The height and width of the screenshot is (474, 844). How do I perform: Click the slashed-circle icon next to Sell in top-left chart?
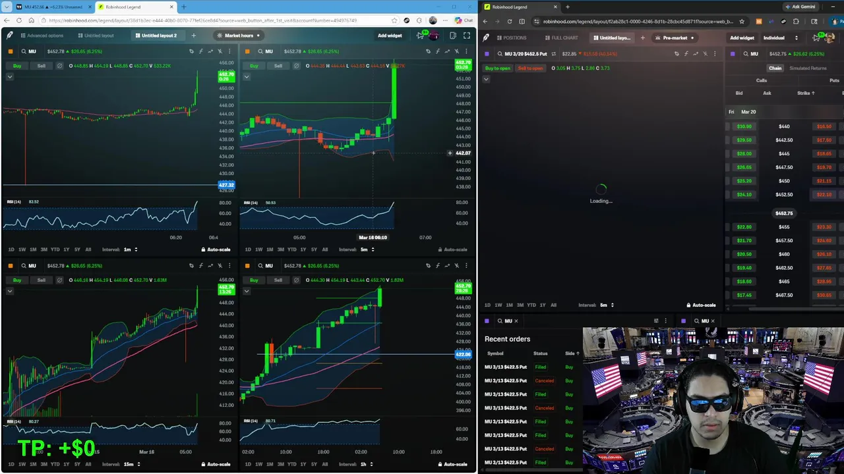pos(59,66)
